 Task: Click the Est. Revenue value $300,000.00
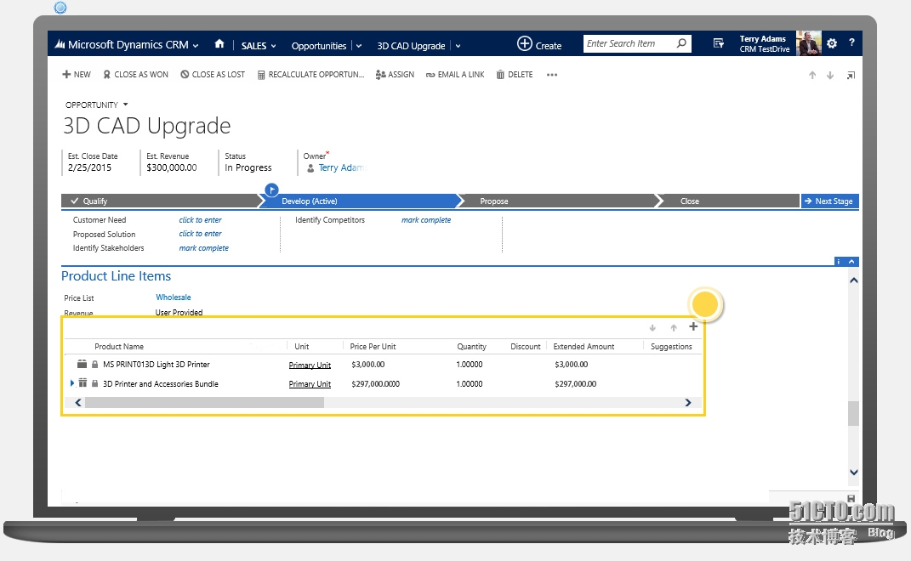[x=171, y=167]
